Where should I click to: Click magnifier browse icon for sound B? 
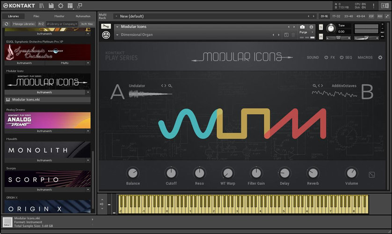click(314, 86)
